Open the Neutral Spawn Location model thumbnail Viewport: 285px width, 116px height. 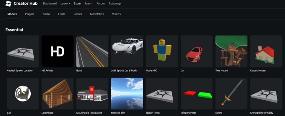(23, 51)
